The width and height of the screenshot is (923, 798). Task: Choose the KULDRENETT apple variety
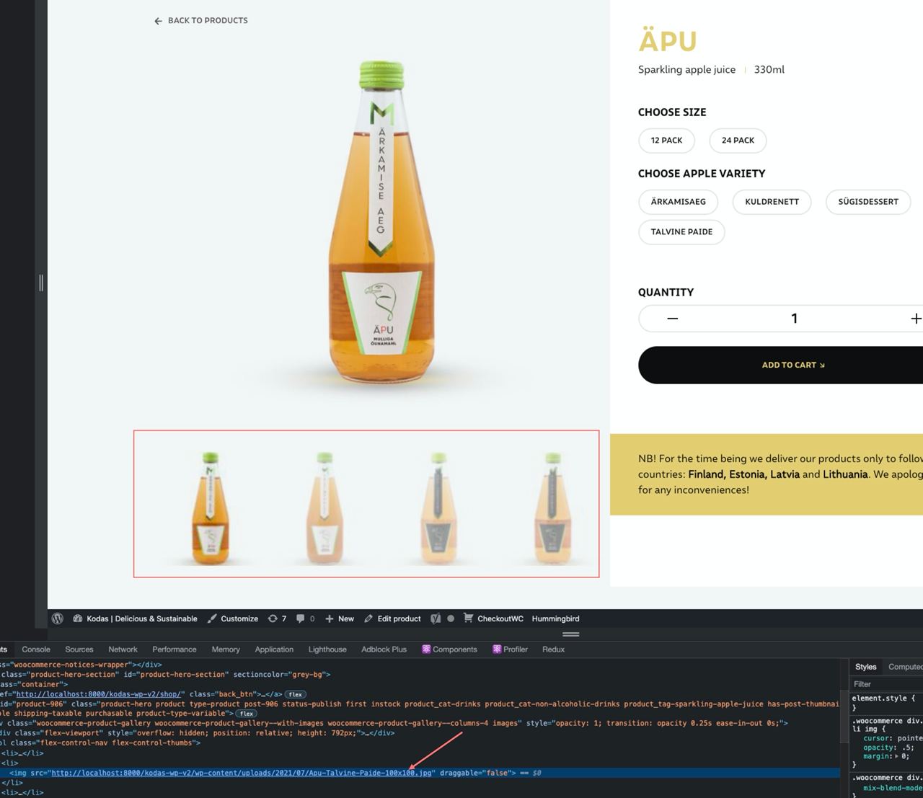pos(772,202)
